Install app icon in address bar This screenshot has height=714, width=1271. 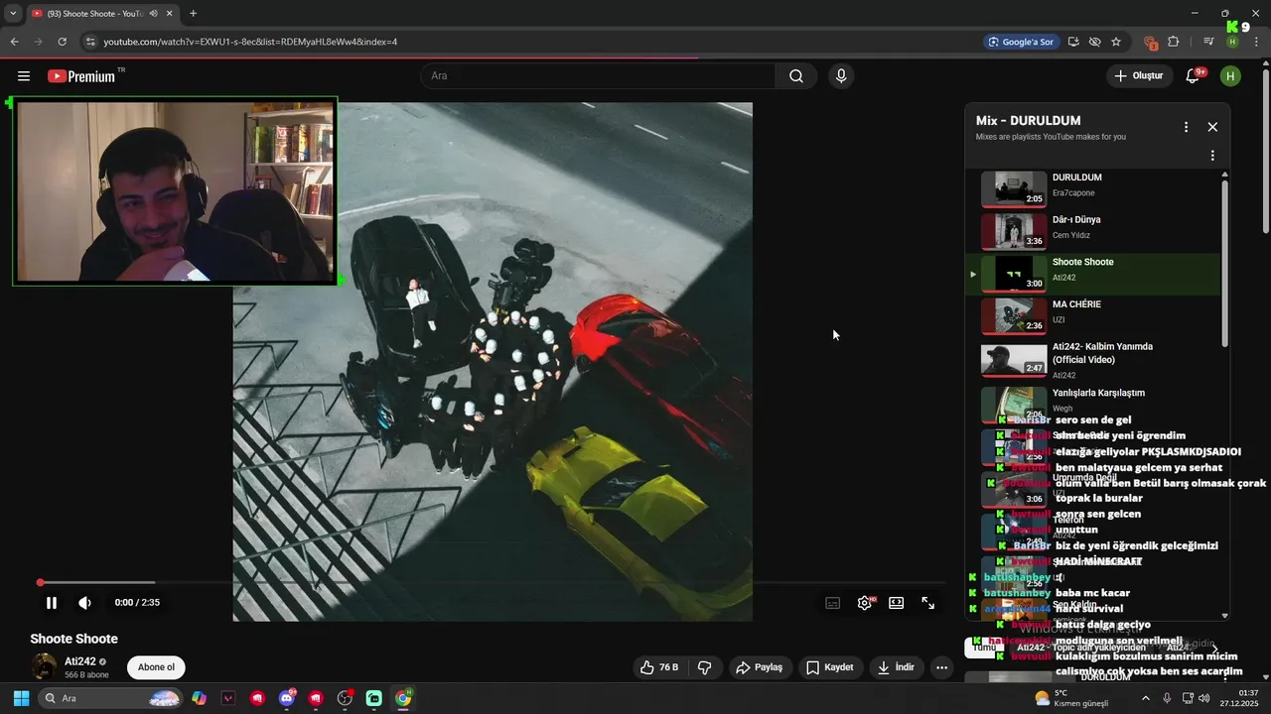click(1073, 42)
